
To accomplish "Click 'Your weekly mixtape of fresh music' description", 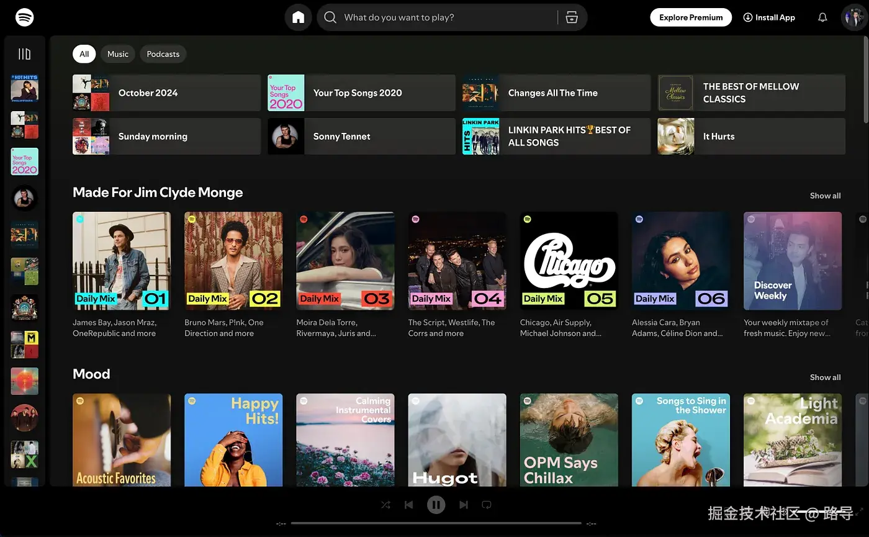I will pos(786,328).
